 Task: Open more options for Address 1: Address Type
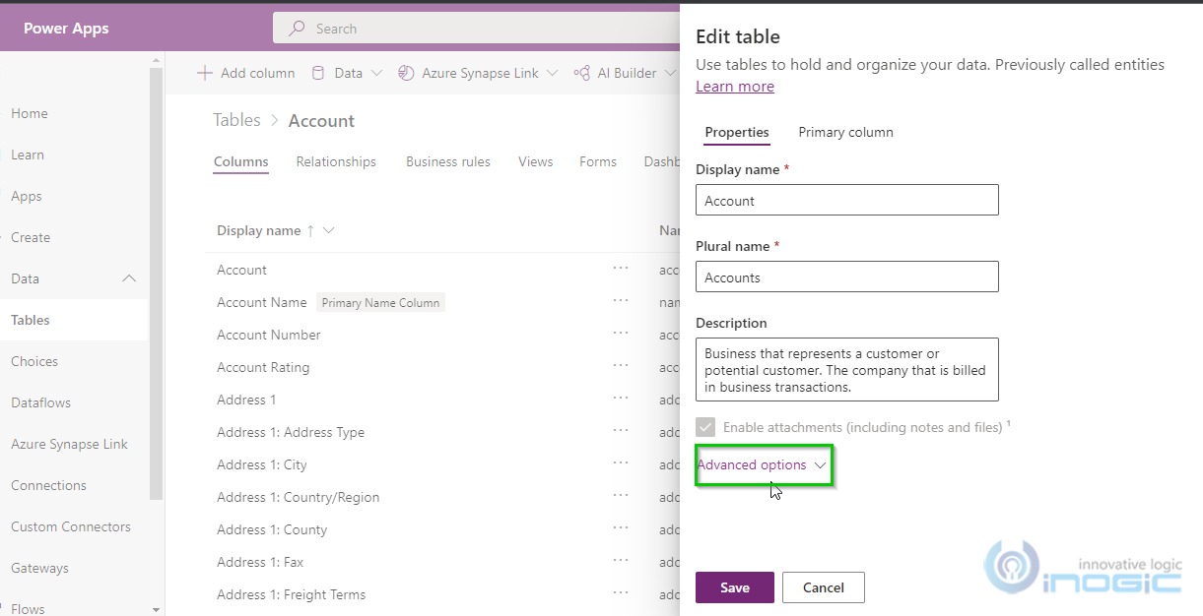click(x=620, y=430)
